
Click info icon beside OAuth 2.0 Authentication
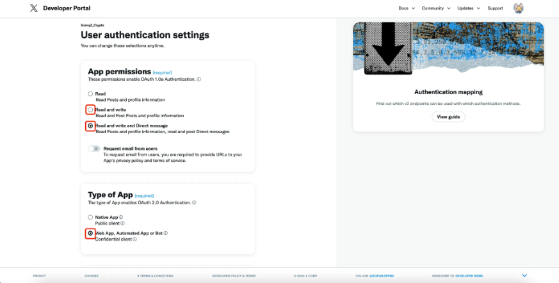[x=194, y=202]
